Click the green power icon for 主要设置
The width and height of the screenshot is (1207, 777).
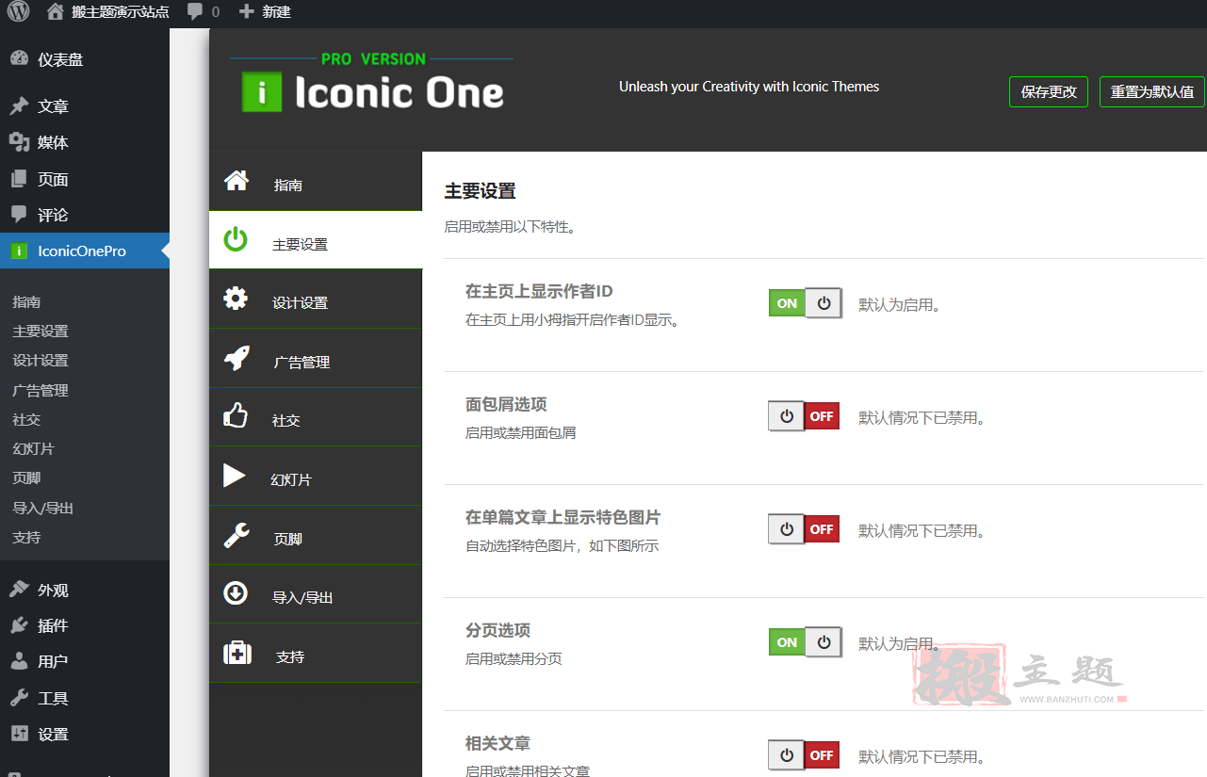coord(236,240)
